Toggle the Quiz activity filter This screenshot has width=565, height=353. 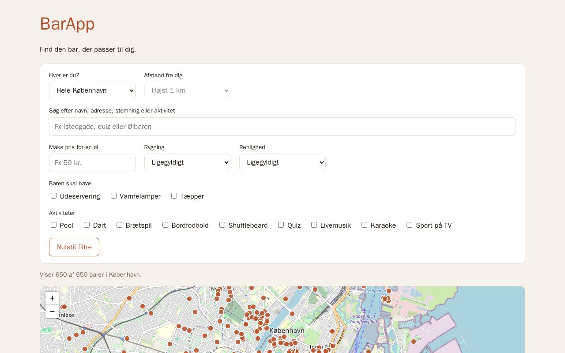click(281, 225)
